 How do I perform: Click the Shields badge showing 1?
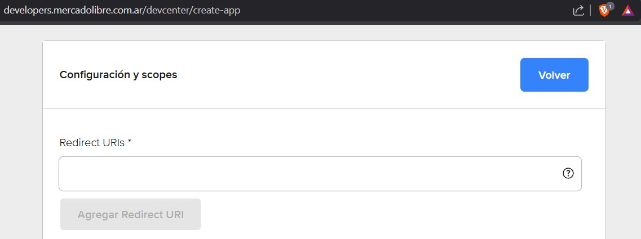coord(610,6)
